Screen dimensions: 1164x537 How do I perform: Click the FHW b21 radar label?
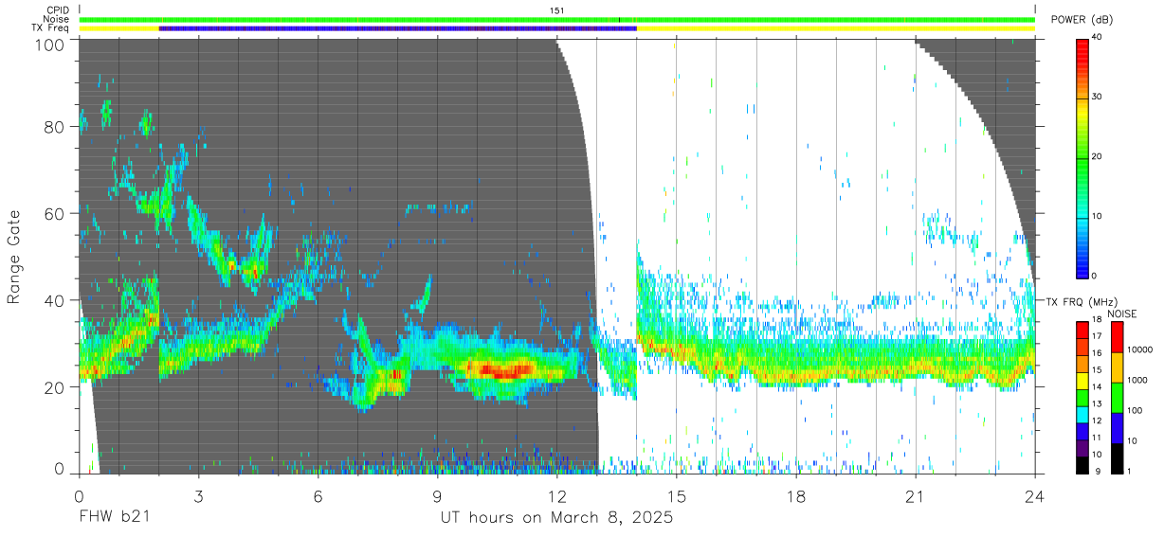point(115,518)
